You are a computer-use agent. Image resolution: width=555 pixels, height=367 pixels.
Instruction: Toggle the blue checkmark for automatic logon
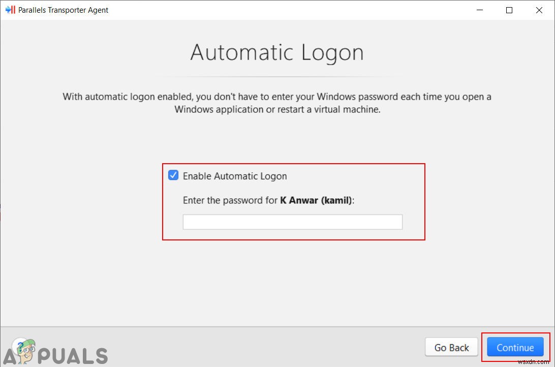point(173,175)
